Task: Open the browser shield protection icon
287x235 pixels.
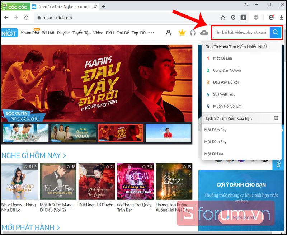Action: [x=233, y=18]
